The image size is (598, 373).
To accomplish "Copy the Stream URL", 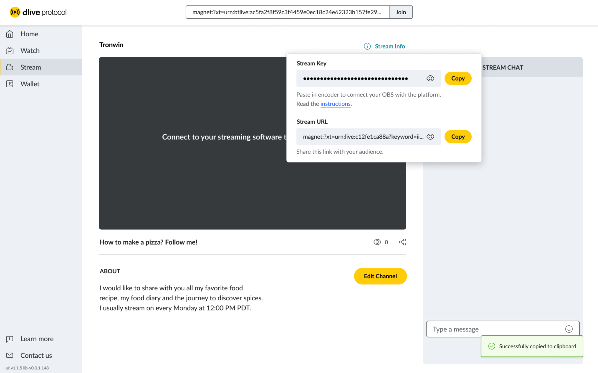I will click(x=458, y=137).
